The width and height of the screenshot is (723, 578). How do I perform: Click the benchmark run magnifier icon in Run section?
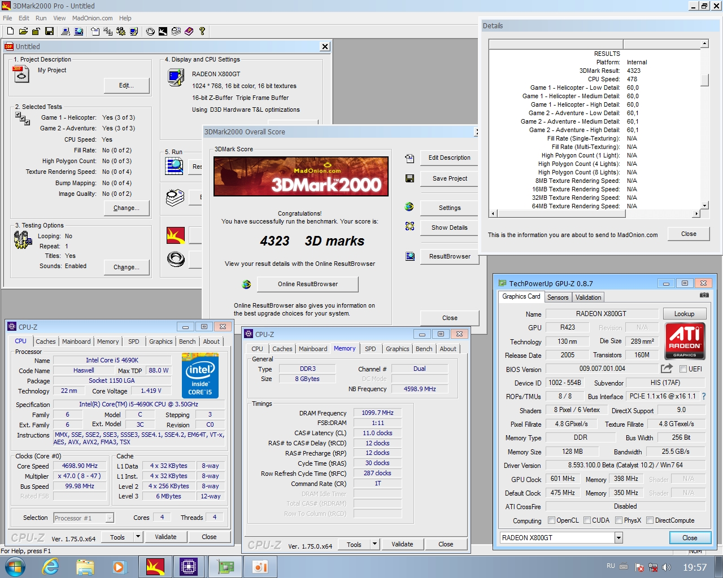point(175,166)
